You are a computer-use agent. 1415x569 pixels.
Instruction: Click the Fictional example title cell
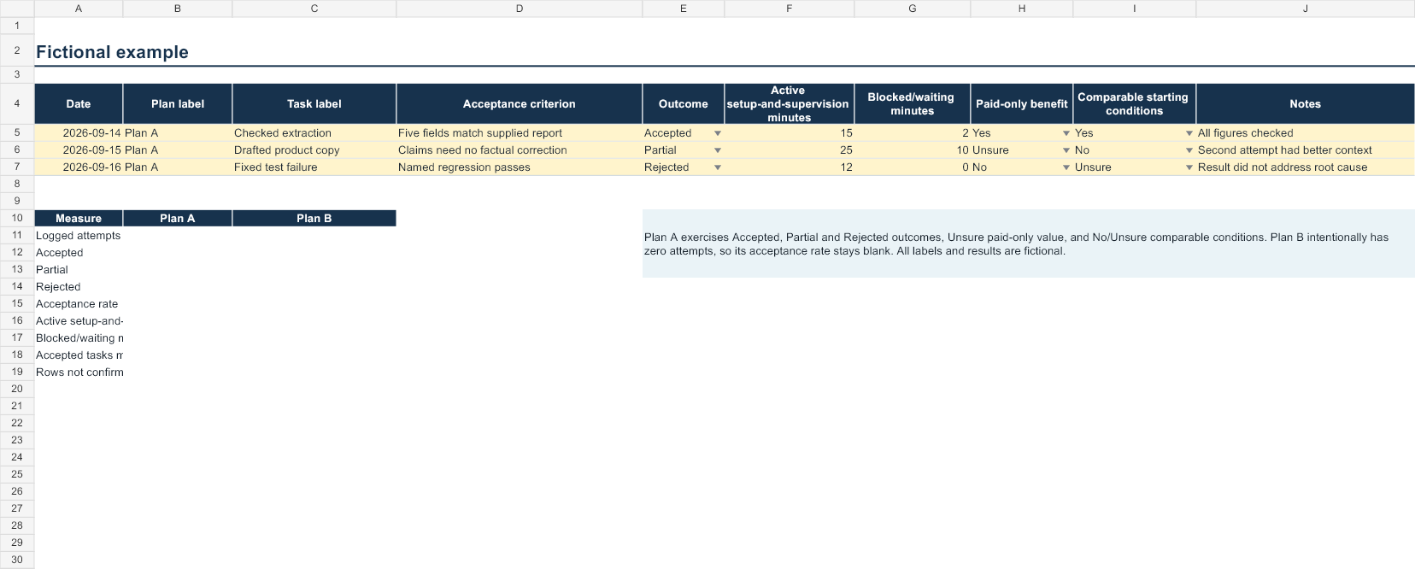point(112,52)
